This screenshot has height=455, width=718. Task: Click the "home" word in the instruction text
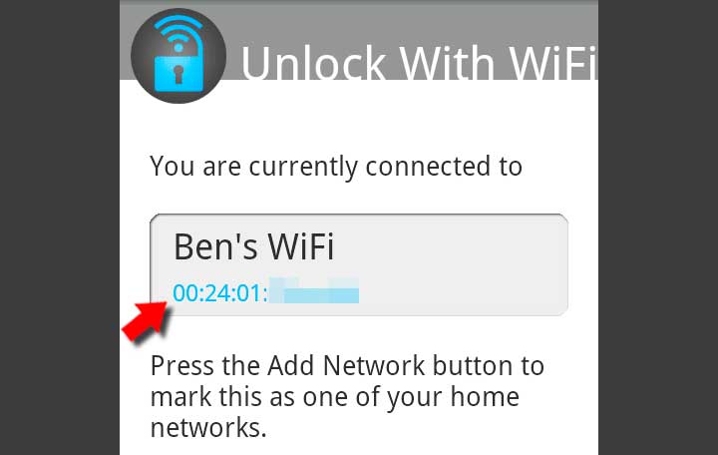point(485,396)
